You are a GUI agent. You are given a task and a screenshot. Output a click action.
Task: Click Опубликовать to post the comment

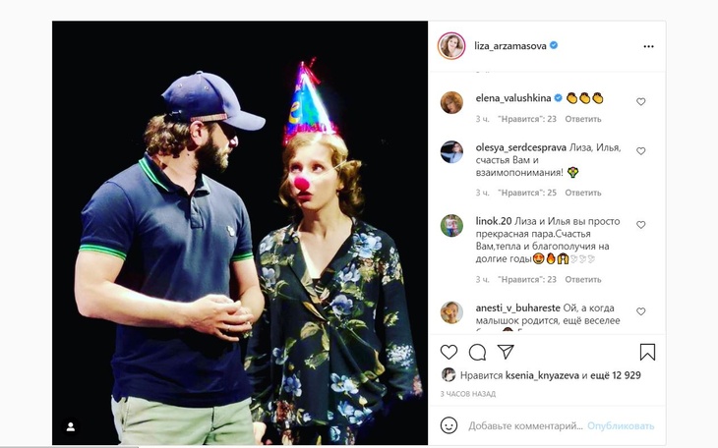tap(621, 425)
